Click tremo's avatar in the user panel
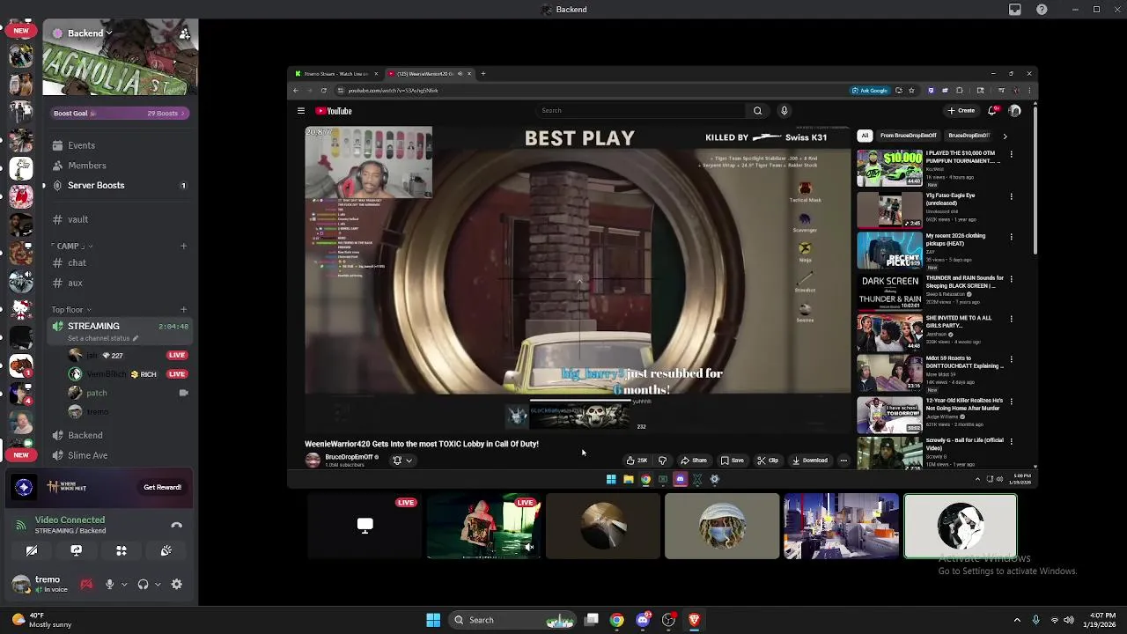Viewport: 1127px width, 634px height. pyautogui.click(x=20, y=584)
